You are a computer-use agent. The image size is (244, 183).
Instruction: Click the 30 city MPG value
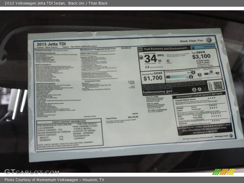coord(160,61)
